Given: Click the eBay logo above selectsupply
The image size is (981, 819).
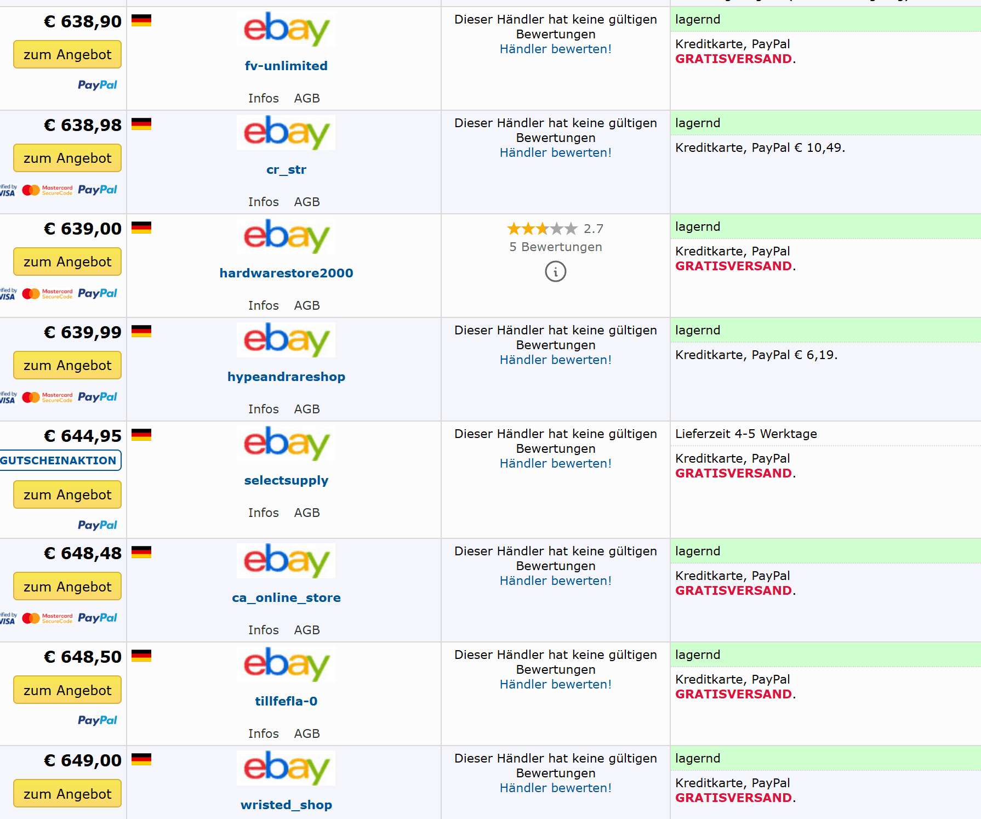Looking at the screenshot, I should (x=286, y=443).
